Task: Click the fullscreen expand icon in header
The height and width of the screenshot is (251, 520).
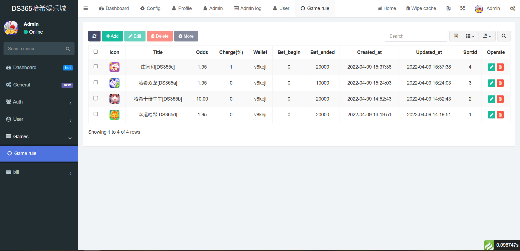Action: coord(463,8)
